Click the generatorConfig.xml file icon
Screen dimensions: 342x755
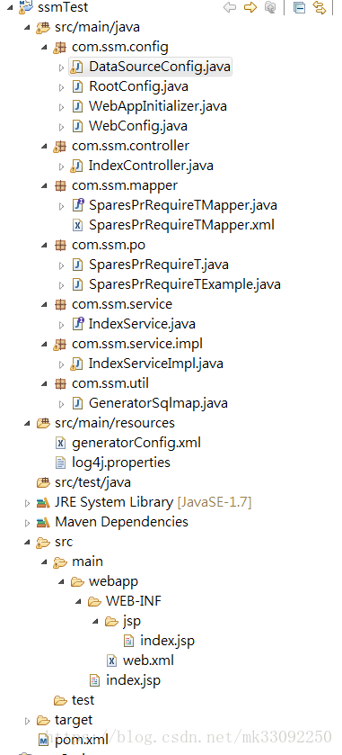(60, 443)
